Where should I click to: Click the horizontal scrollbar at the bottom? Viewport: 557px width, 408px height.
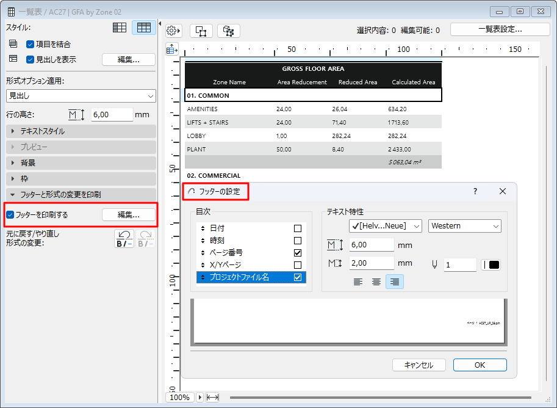[x=380, y=398]
